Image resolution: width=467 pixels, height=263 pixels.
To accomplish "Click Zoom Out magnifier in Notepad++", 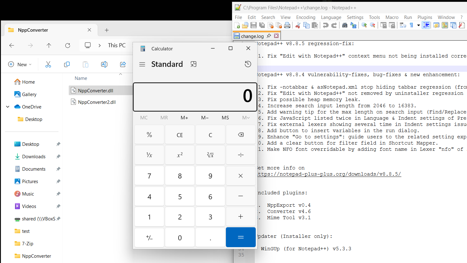I will point(372,25).
